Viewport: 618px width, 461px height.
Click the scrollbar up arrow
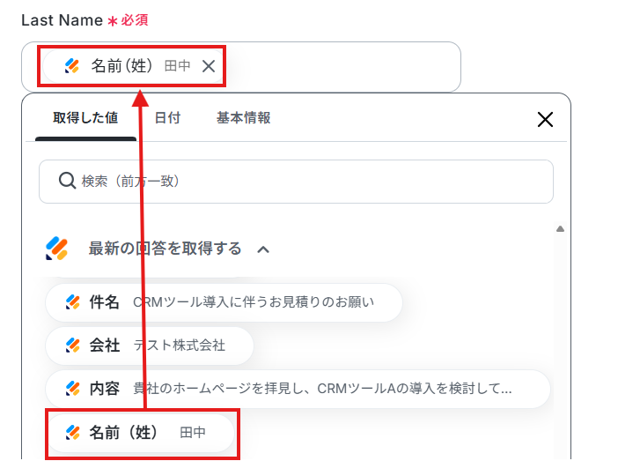coord(560,229)
